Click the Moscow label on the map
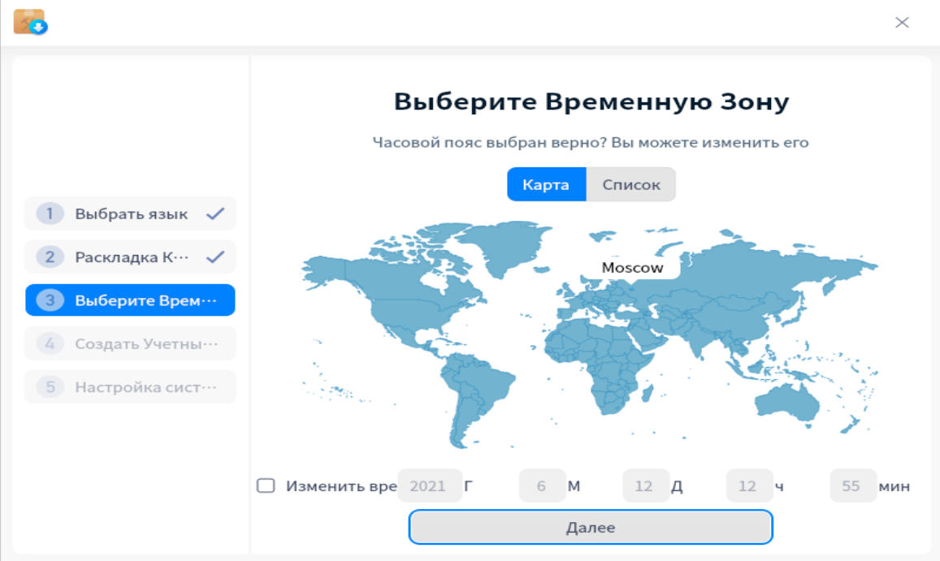Image resolution: width=940 pixels, height=561 pixels. [632, 268]
